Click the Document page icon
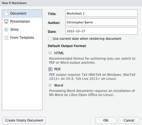 6,13
